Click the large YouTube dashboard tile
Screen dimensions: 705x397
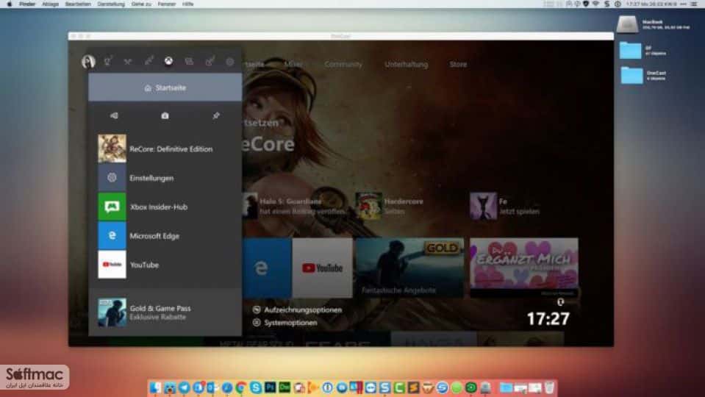coord(323,268)
